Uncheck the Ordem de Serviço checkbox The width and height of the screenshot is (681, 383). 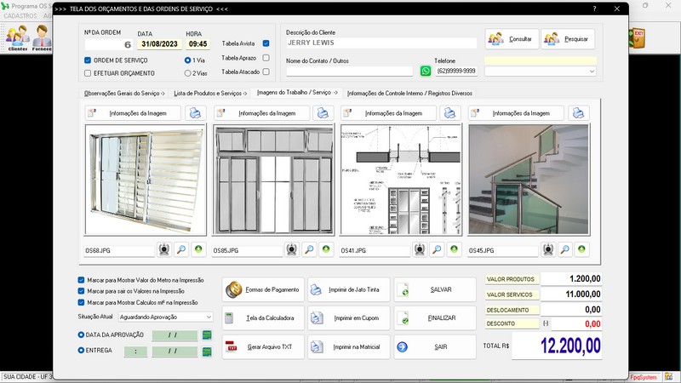click(x=88, y=60)
